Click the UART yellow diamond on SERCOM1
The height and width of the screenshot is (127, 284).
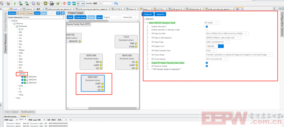102,84
